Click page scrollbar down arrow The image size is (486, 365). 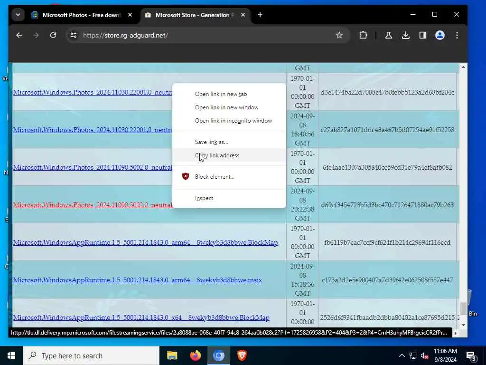pos(463,325)
